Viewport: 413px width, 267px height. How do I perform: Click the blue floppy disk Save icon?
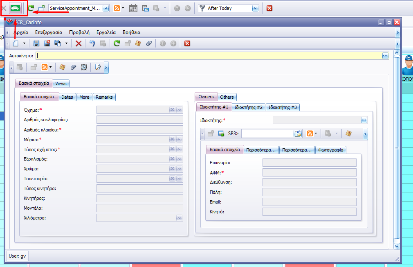click(36, 43)
